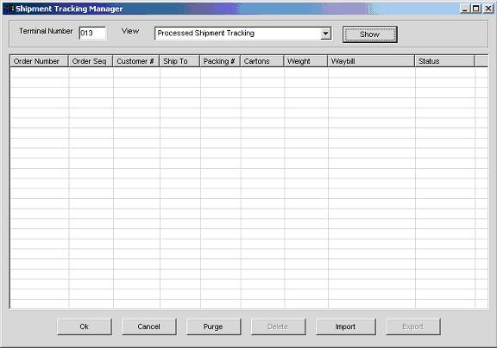The image size is (497, 348).
Task: Select the Processed Shipment Tracking combo box
Action: click(x=243, y=34)
